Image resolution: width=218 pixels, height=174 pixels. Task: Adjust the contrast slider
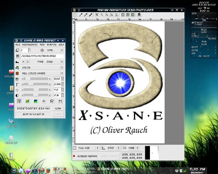pos(36,95)
